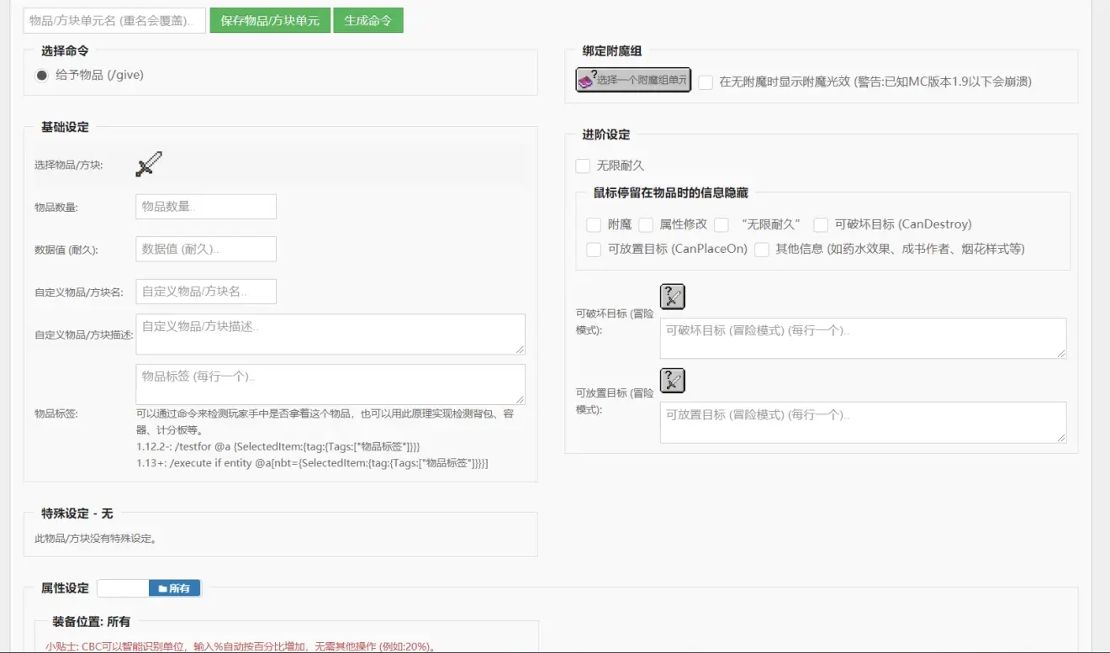
Task: Click into the 物品标签 textarea
Action: (330, 384)
